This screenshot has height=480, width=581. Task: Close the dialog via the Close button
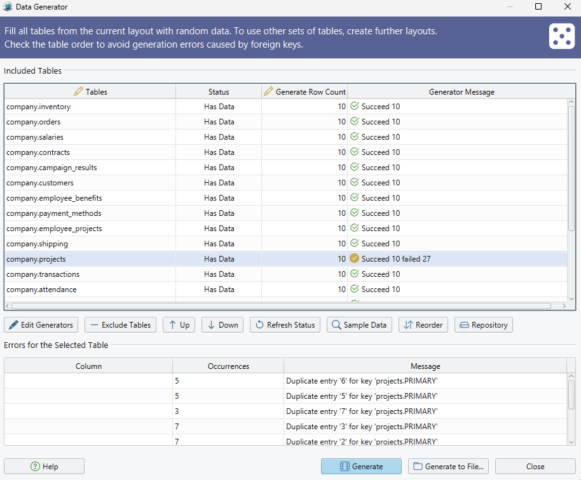pos(535,466)
